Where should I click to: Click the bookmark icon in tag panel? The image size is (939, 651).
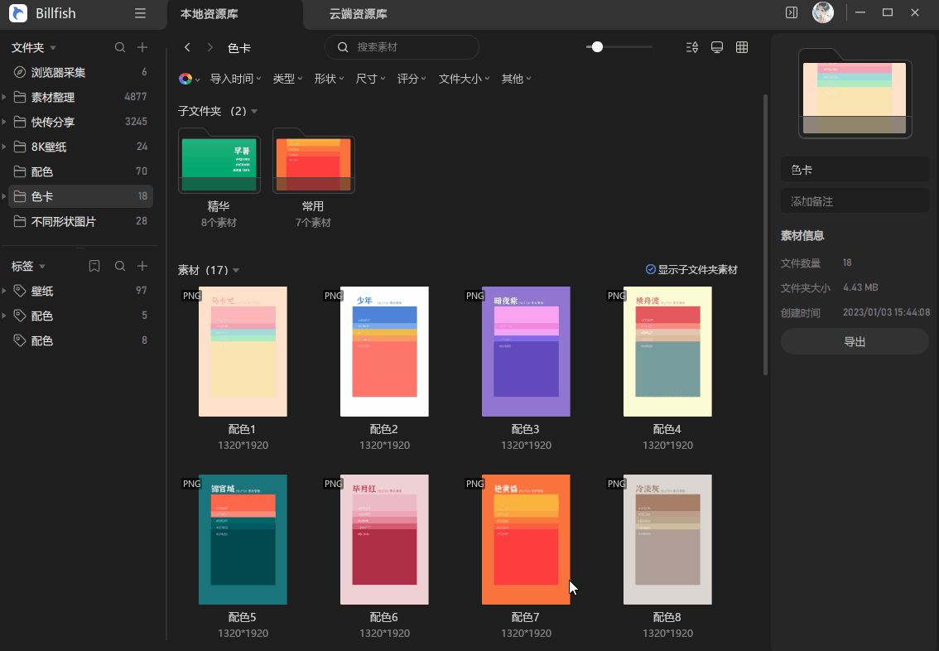[x=94, y=266]
